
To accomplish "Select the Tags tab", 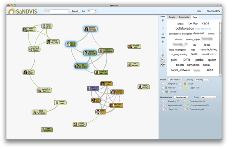I will click(195, 18).
